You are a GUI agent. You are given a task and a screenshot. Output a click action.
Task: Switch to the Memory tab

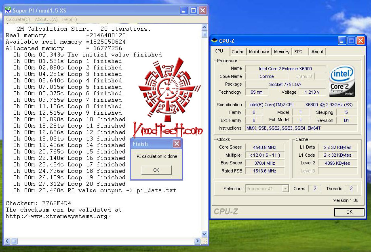(282, 52)
